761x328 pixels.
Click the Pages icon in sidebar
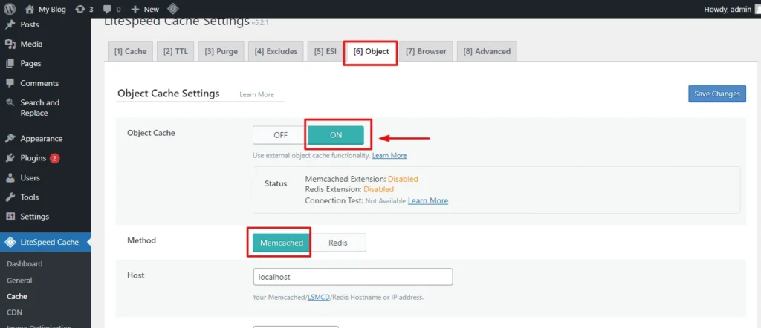10,64
